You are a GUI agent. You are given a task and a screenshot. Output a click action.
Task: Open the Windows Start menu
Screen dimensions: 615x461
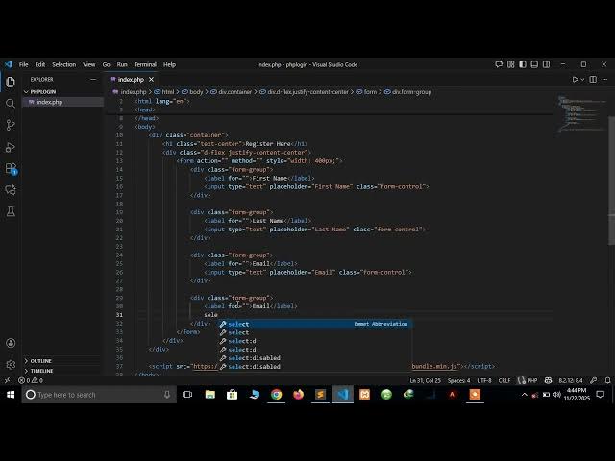[x=11, y=395]
